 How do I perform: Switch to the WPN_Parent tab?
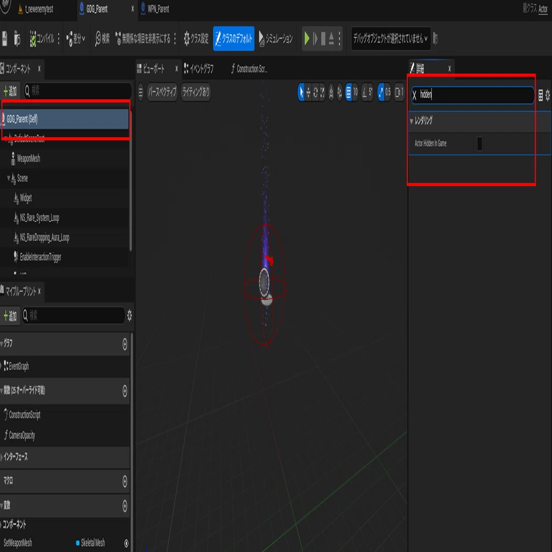point(155,9)
